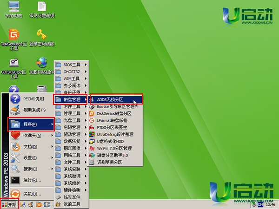Launch GDISKGUI分区工具 desktop icon
Viewport: 279px width, 209px height.
pyautogui.click(x=13, y=68)
